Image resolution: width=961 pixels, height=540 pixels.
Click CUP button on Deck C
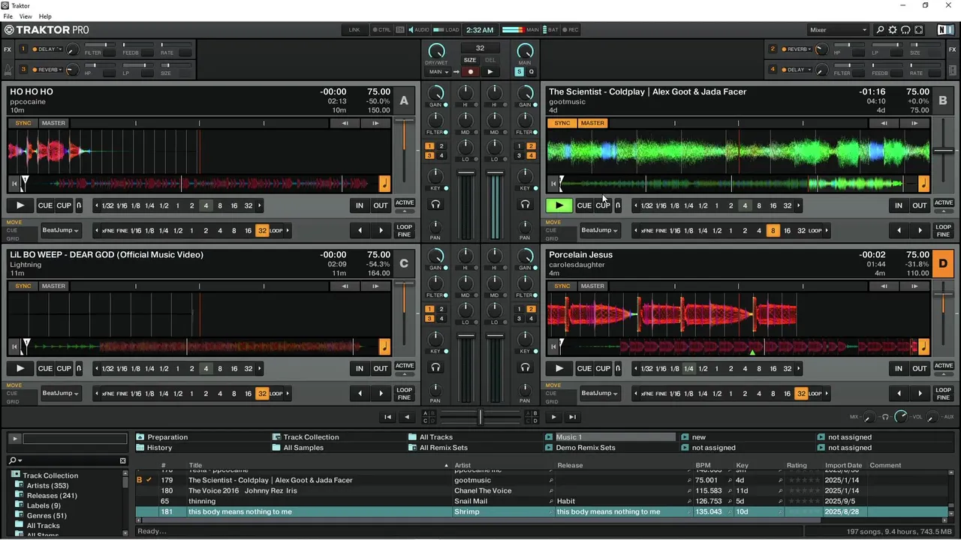(x=64, y=368)
